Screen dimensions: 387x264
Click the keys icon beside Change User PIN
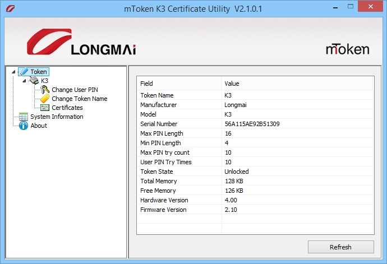point(45,90)
